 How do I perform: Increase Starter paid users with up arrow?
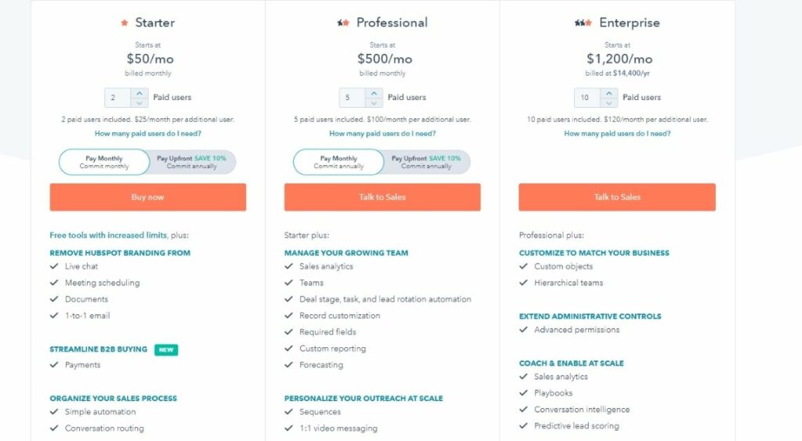139,93
